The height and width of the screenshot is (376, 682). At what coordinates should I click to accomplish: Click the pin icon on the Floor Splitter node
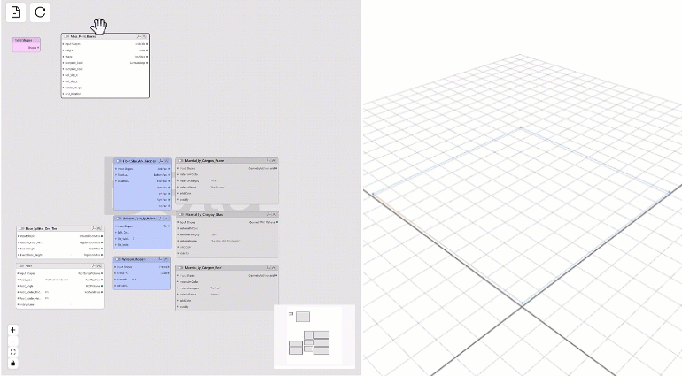[x=94, y=228]
